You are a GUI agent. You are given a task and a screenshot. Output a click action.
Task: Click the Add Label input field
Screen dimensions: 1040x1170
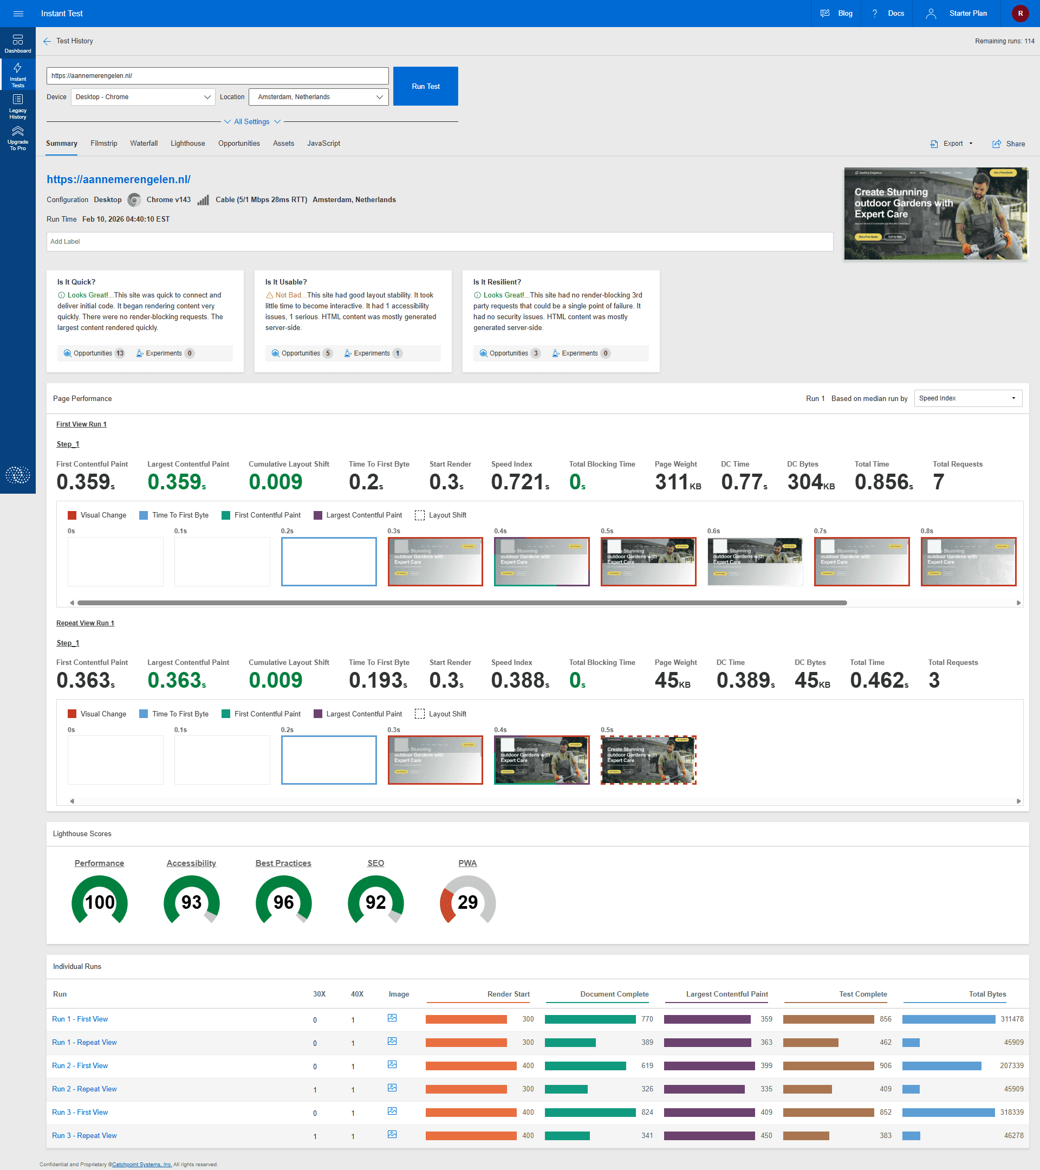439,242
